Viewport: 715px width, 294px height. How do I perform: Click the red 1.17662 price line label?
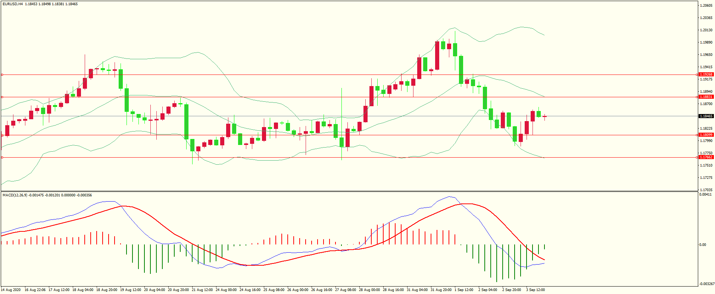point(706,157)
